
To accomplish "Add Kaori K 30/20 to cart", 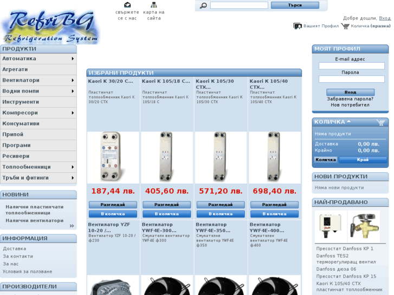I will (113, 214).
